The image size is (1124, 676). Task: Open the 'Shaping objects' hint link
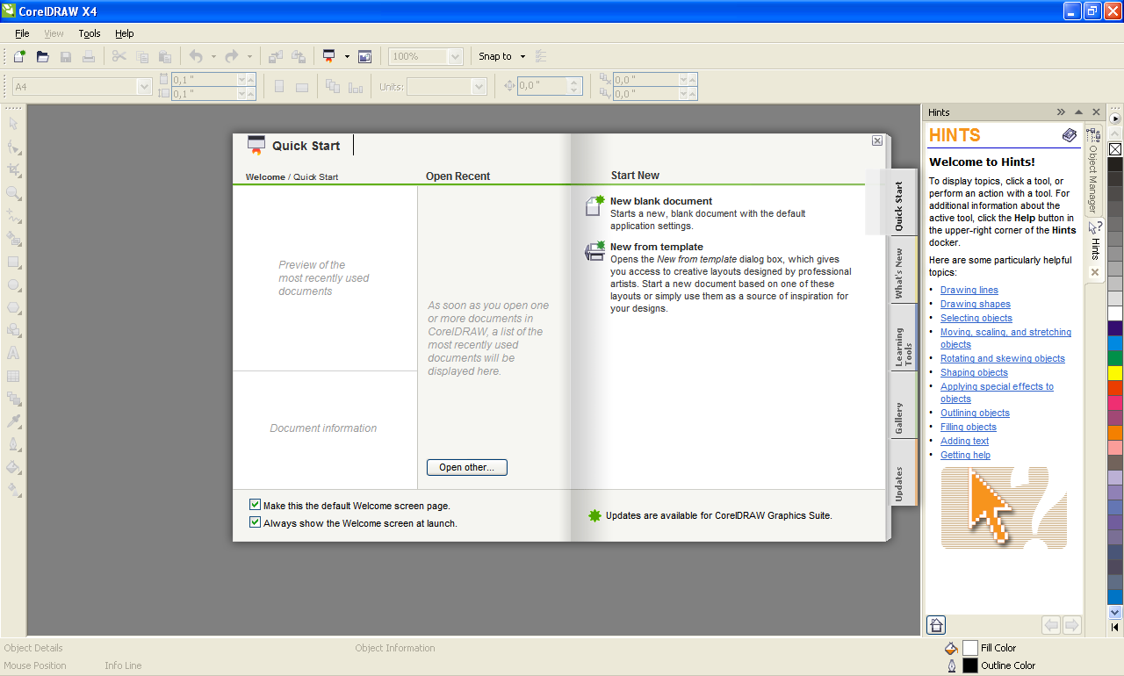point(975,372)
